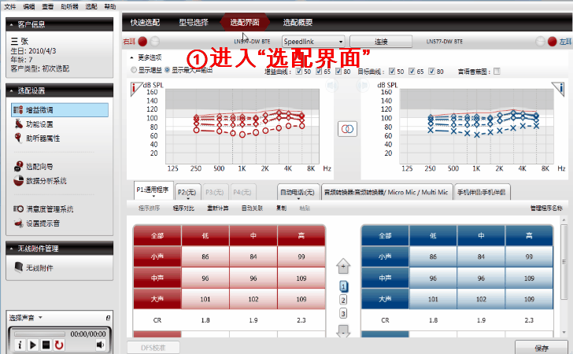Launch the 选配向导 fitting wizard
573x354 pixels.
(34, 167)
